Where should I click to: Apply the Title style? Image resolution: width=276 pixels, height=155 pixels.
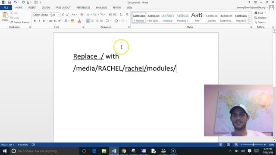click(197, 18)
